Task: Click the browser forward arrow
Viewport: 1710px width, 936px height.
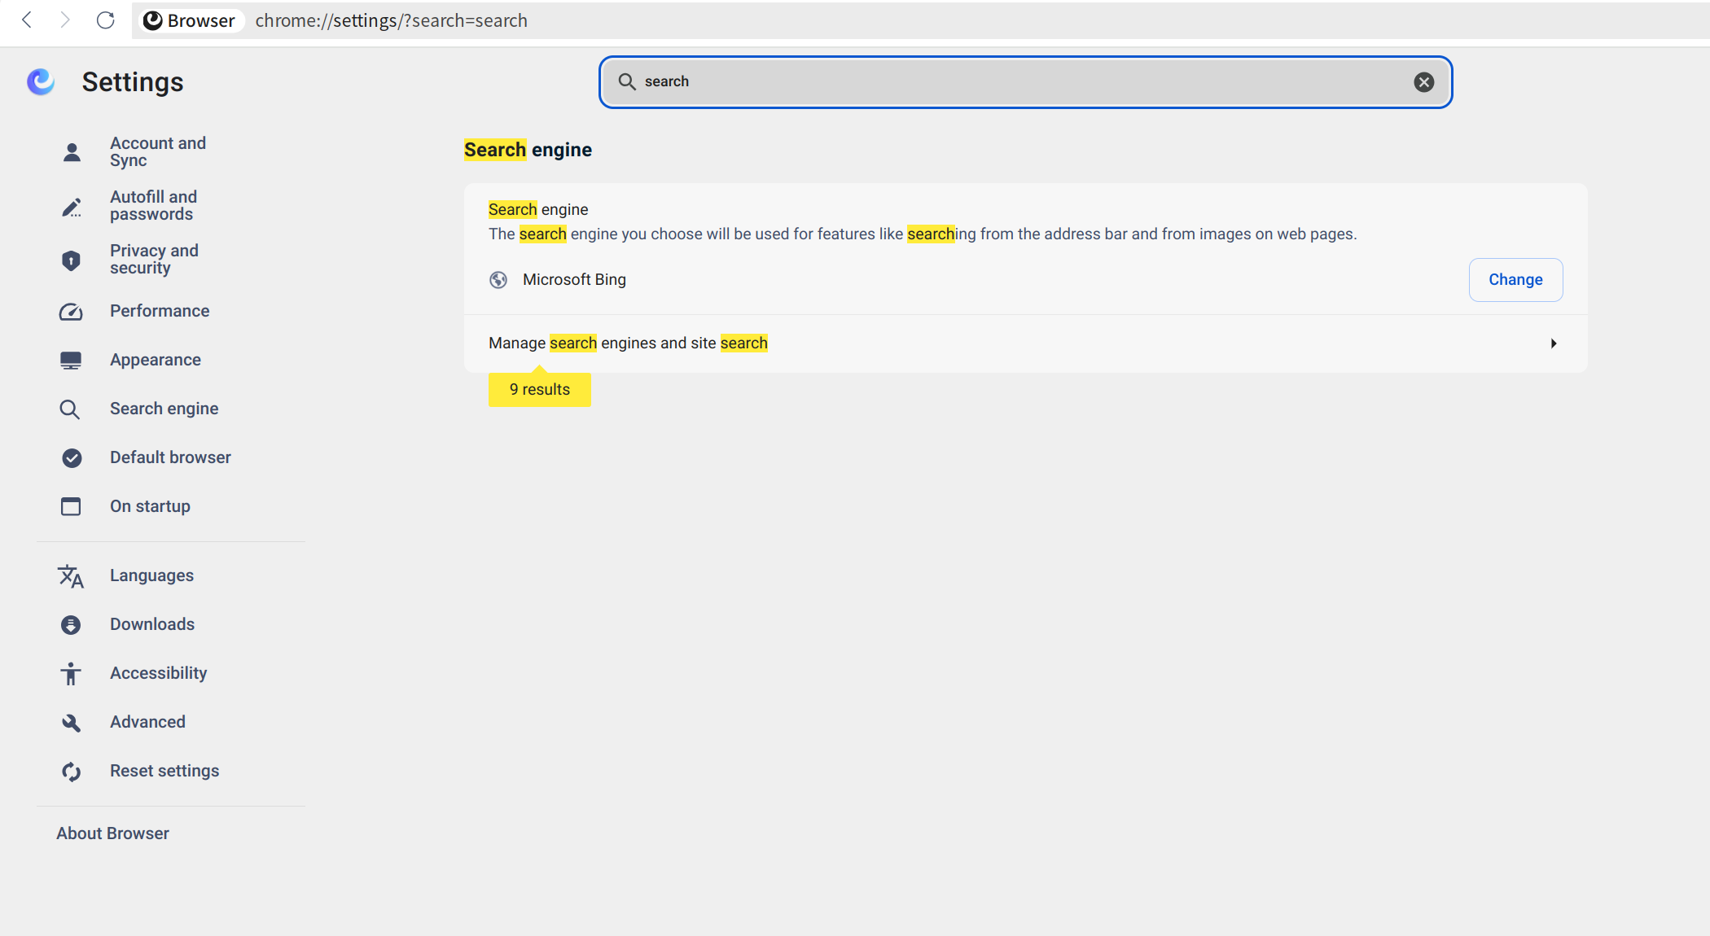Action: 65,20
